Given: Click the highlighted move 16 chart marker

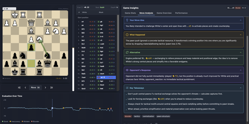Looking at the screenshot, I should 52,108.
